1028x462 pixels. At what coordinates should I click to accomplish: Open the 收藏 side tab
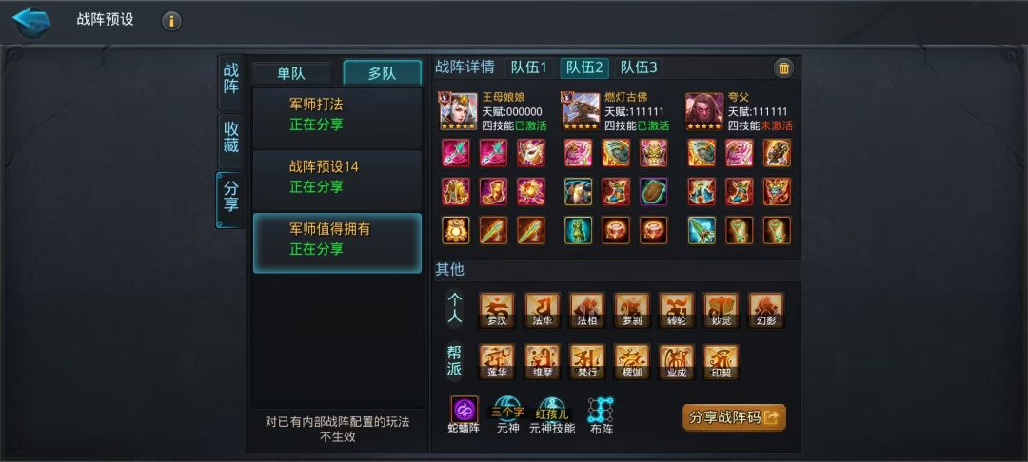(230, 138)
